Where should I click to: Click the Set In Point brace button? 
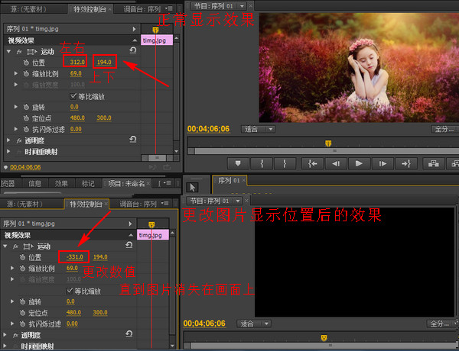click(x=262, y=163)
